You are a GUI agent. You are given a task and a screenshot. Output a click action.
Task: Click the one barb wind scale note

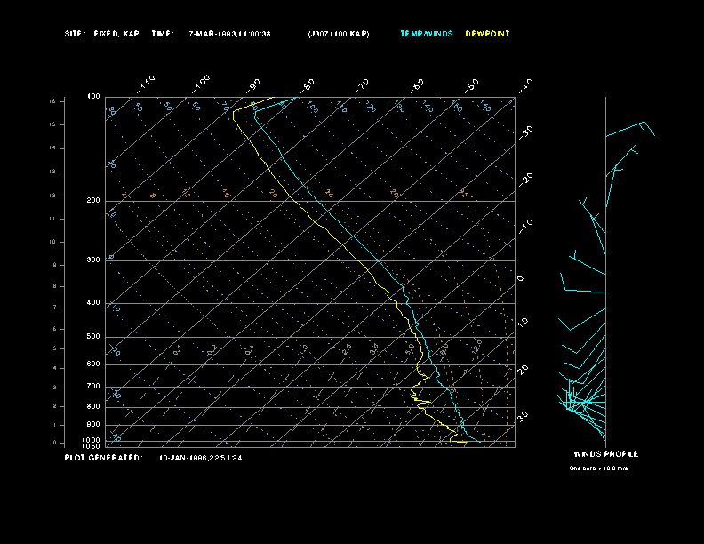pyautogui.click(x=598, y=468)
